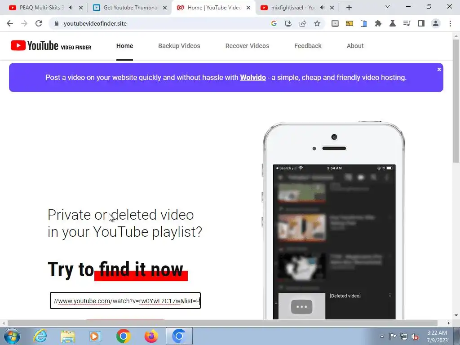View site security lock icon
The image size is (460, 345).
(57, 23)
